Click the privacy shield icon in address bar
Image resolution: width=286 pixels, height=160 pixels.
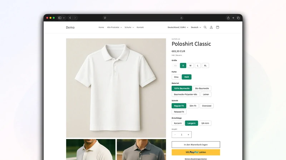(x=105, y=18)
